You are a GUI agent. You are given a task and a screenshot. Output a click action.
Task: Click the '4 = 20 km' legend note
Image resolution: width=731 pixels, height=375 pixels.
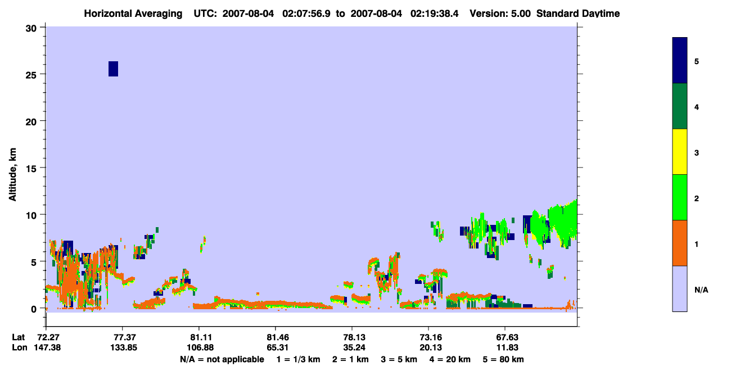(x=450, y=360)
